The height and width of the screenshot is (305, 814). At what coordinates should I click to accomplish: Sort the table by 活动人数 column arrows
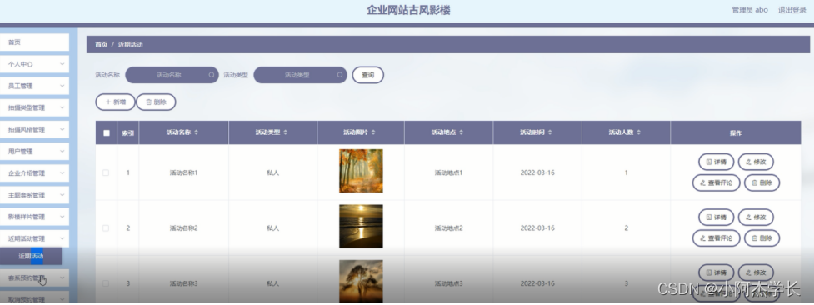[638, 133]
